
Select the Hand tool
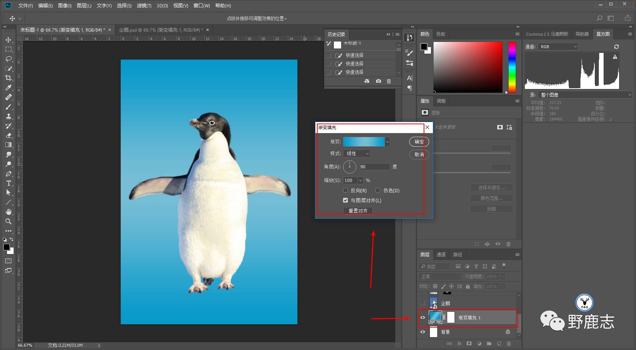8,212
